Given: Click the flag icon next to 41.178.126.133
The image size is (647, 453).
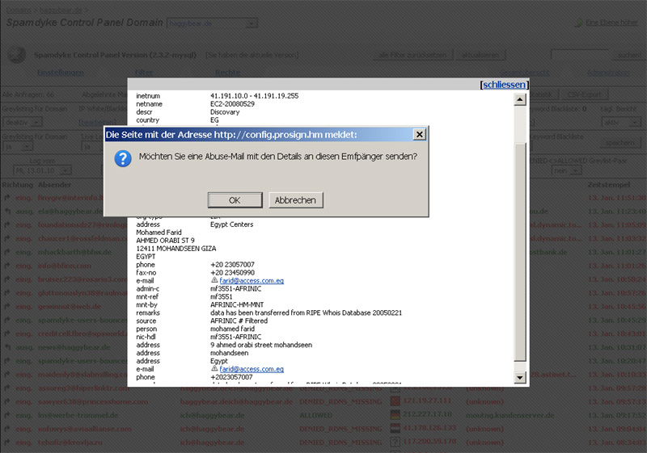Looking at the screenshot, I should pyautogui.click(x=395, y=428).
